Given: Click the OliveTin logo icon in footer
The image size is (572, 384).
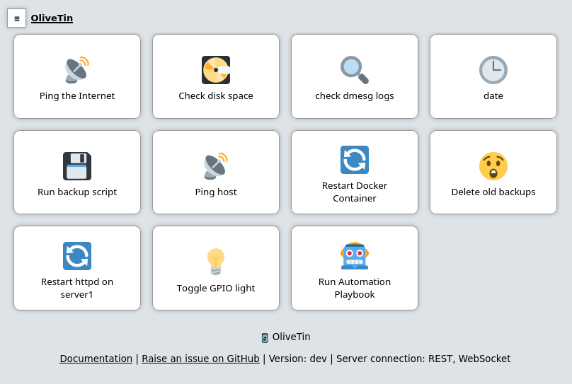Looking at the screenshot, I should 265,338.
